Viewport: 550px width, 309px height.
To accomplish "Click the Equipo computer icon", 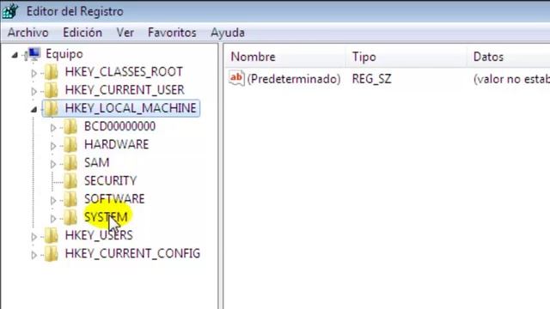I will point(34,54).
